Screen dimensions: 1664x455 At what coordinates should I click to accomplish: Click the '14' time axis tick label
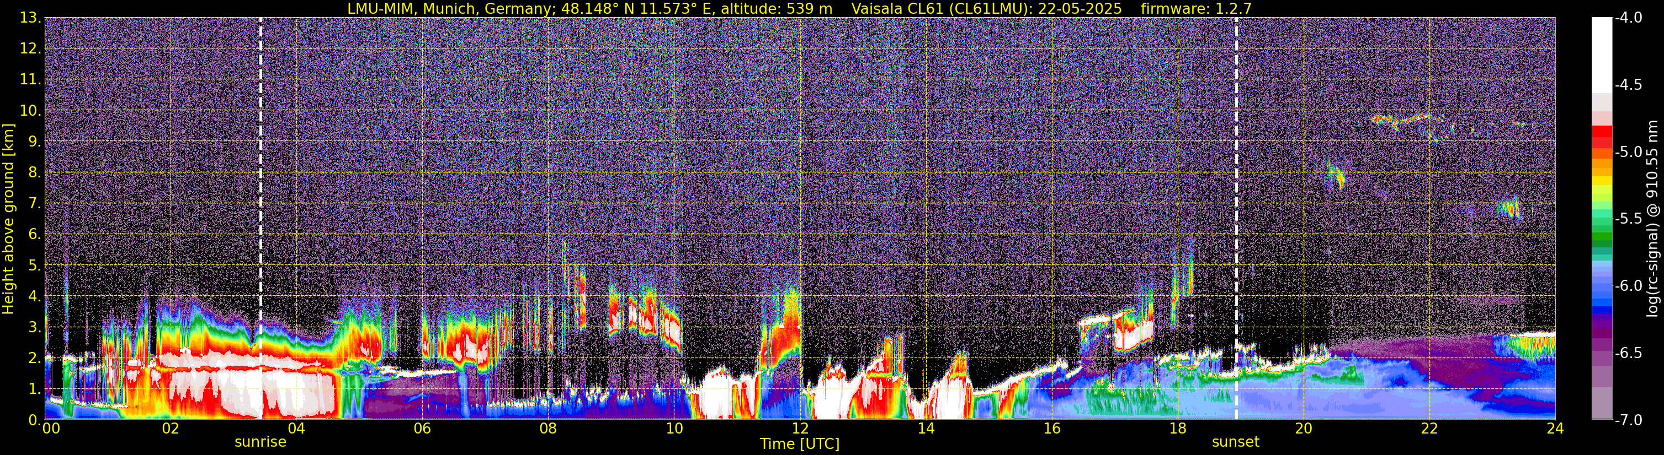coord(926,429)
